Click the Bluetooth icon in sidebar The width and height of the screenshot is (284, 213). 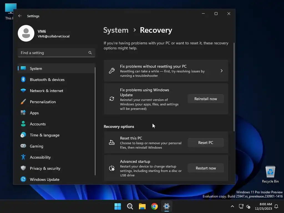(23, 79)
